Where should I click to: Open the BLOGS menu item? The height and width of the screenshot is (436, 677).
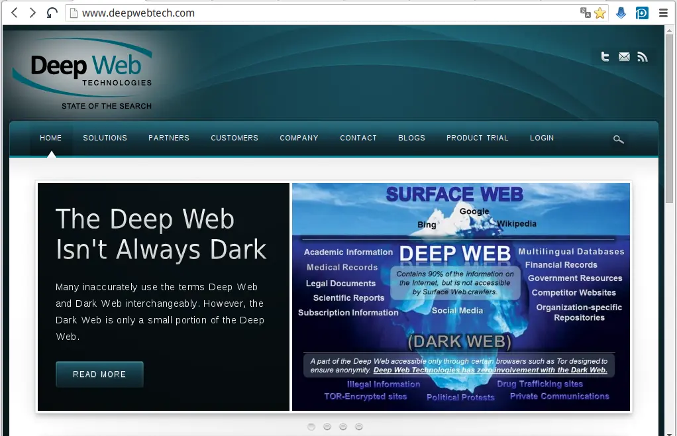pos(411,138)
